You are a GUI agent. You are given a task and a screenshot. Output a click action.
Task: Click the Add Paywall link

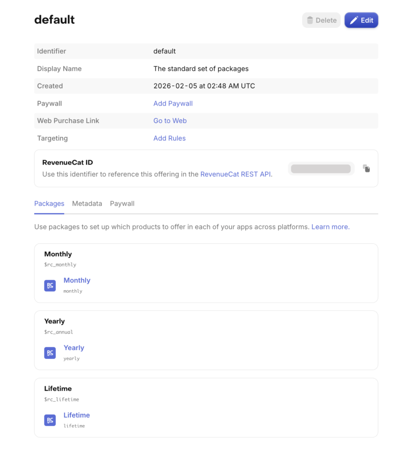[173, 104]
